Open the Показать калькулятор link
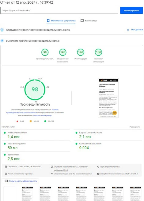The height and width of the screenshot is (201, 144). (x=42, y=116)
